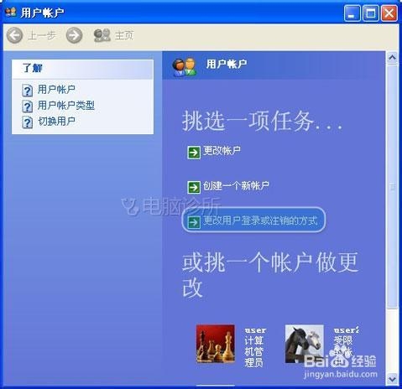Click the help icon beside 切换用户
This screenshot has height=389, width=402.
(x=28, y=122)
